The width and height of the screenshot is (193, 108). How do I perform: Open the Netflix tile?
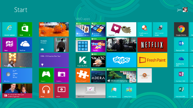[152, 45]
